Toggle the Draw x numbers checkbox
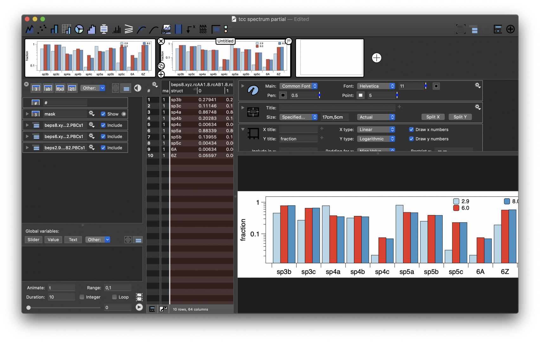The height and width of the screenshot is (342, 540). (x=411, y=130)
